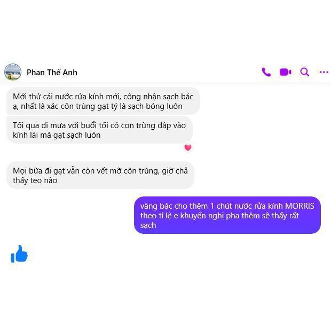Click the phrase "công nhận sạch bác" in message

click(x=159, y=97)
